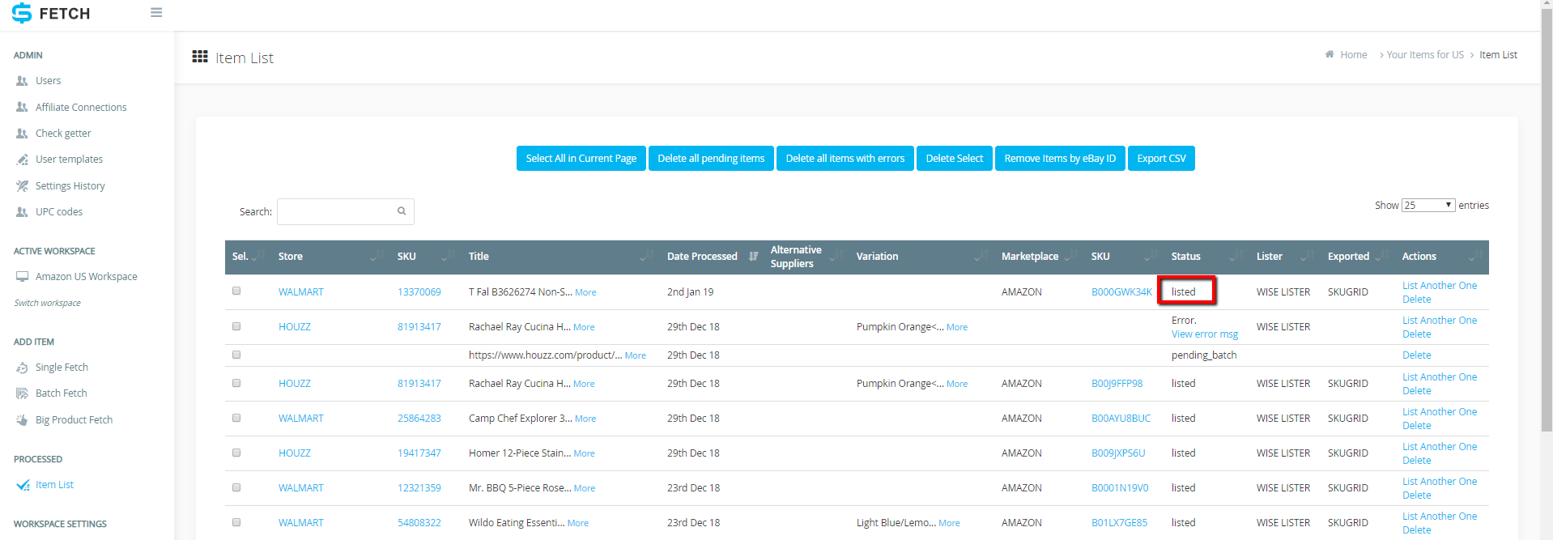Sort by Status column header
The height and width of the screenshot is (540, 1553).
[x=1206, y=257]
